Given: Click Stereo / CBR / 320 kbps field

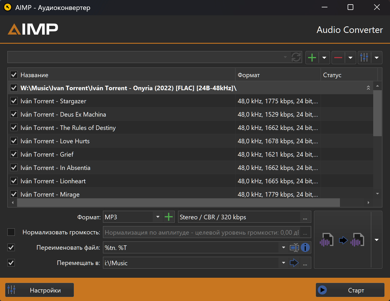Looking at the screenshot, I should click(239, 217).
